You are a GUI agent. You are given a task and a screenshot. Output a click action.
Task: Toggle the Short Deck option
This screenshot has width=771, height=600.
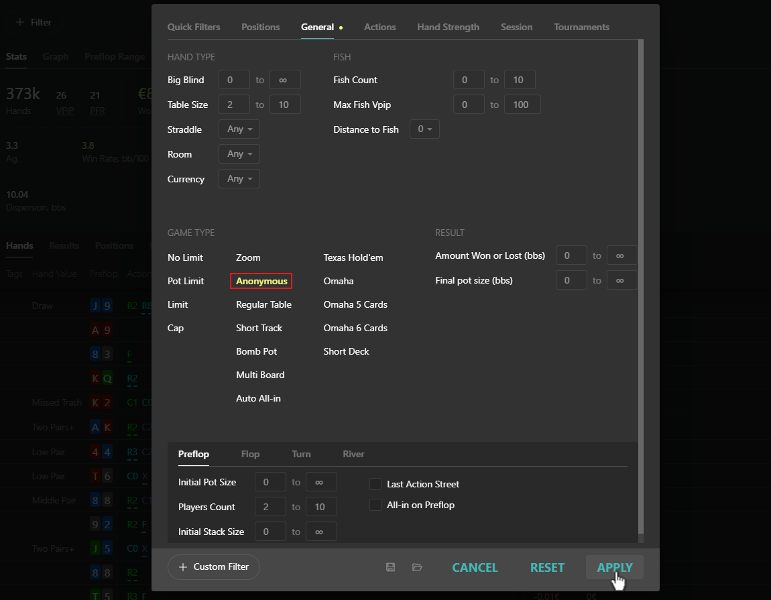pyautogui.click(x=346, y=351)
